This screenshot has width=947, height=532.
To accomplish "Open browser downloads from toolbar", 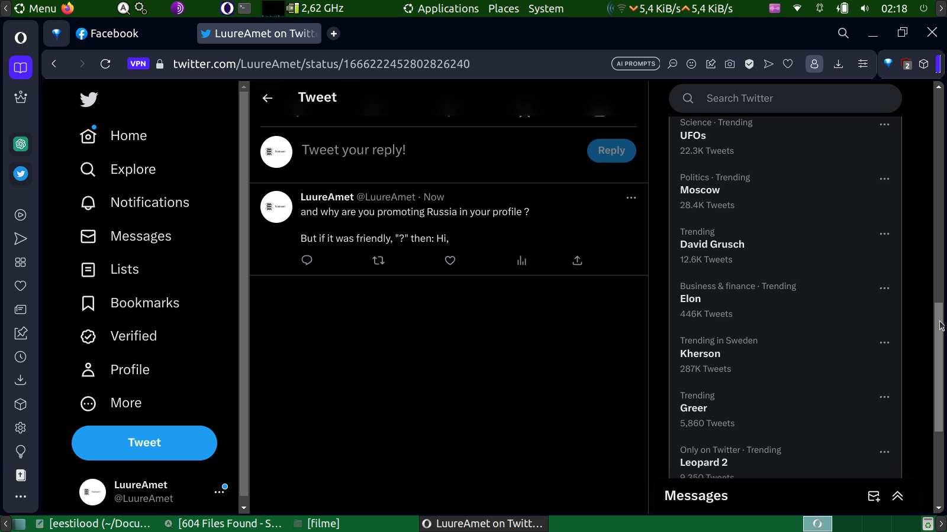I will click(x=838, y=64).
